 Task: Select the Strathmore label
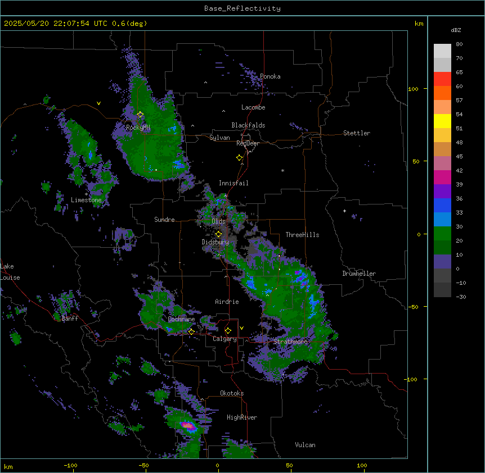coord(290,342)
